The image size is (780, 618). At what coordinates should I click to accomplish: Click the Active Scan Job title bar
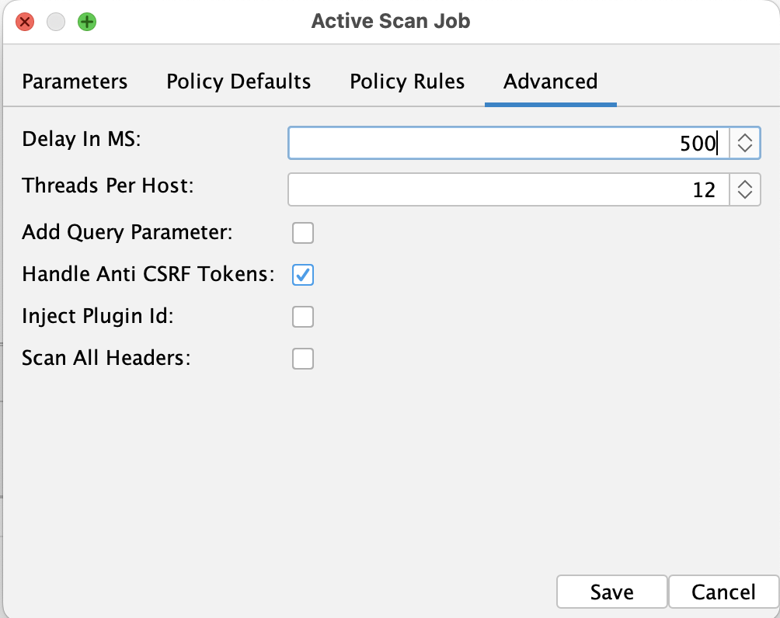click(391, 21)
